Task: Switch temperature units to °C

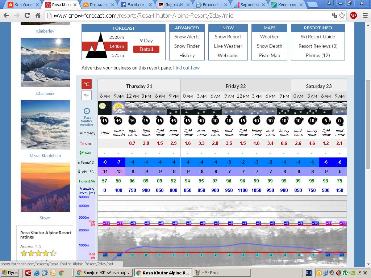Action: (x=86, y=84)
